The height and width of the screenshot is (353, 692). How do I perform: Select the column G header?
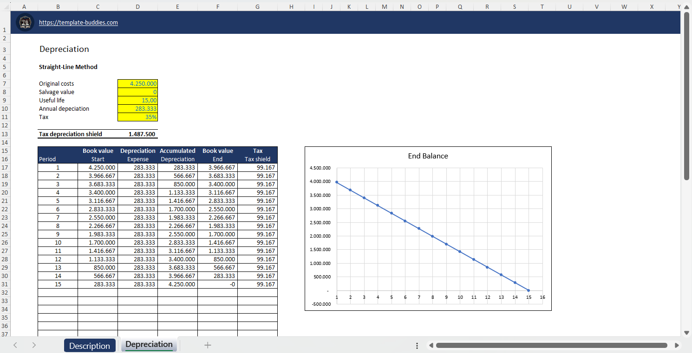pos(257,6)
